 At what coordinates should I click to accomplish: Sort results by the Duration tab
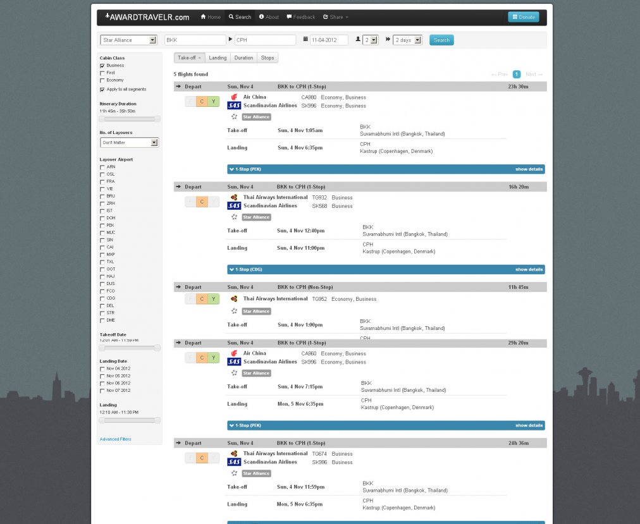243,58
